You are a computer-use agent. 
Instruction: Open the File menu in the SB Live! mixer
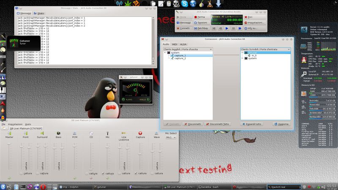3,124
